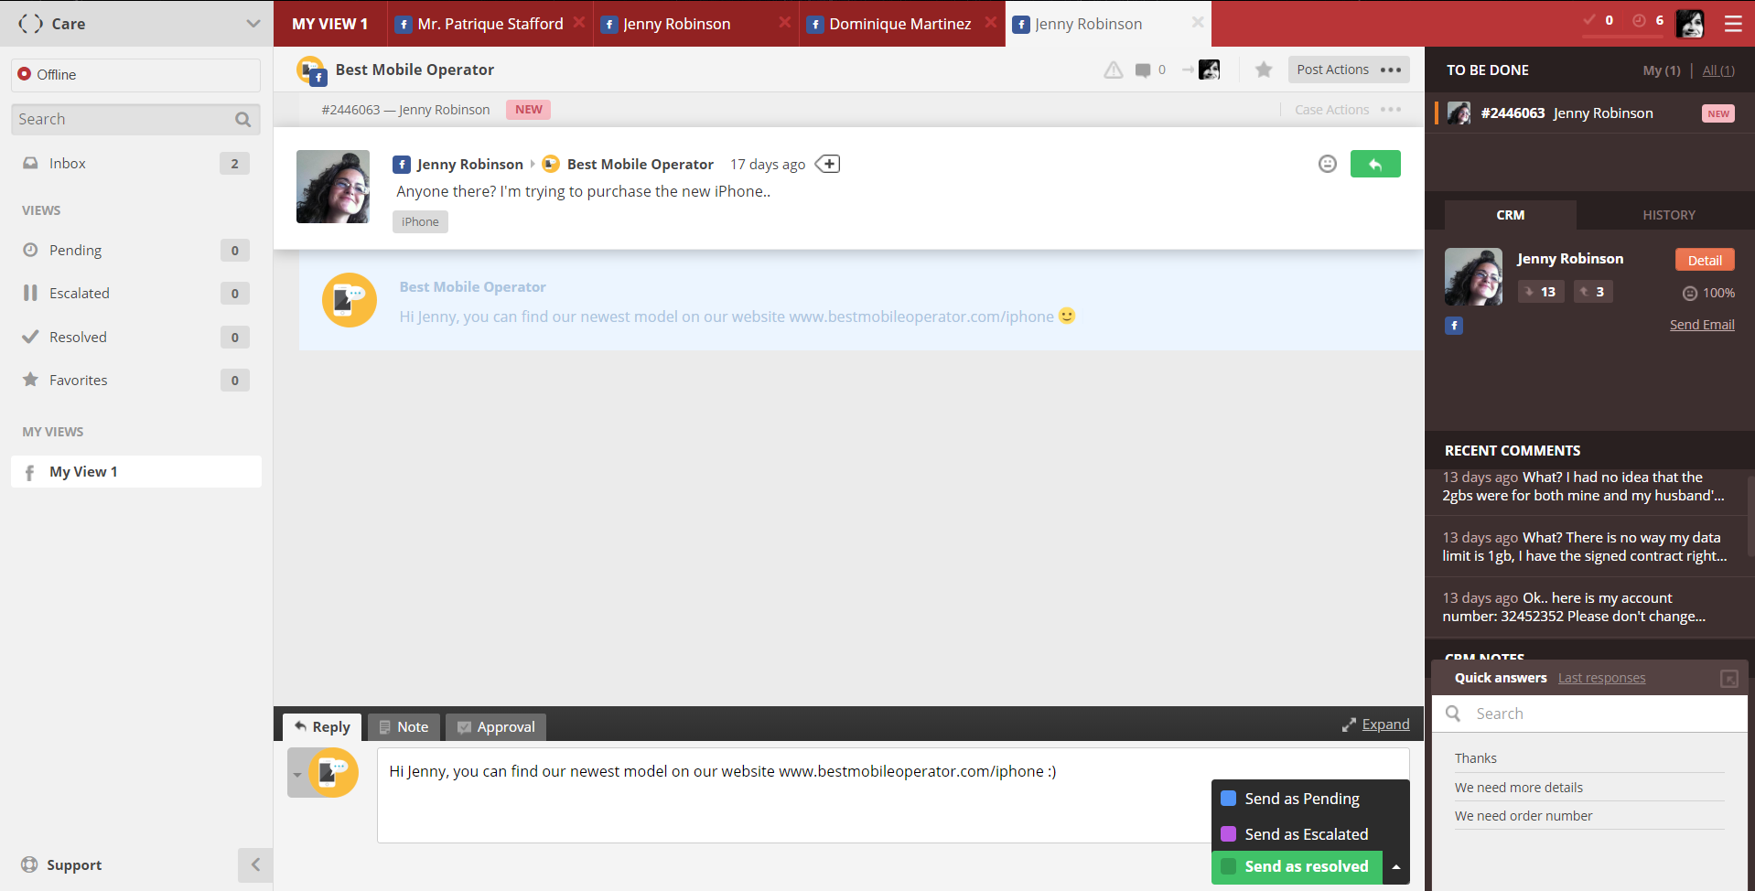
Task: Click the Detail button for Jenny Robinson
Action: [x=1705, y=261]
